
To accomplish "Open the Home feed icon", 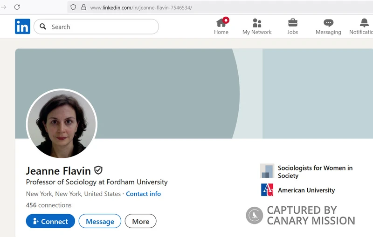I will 221,23.
